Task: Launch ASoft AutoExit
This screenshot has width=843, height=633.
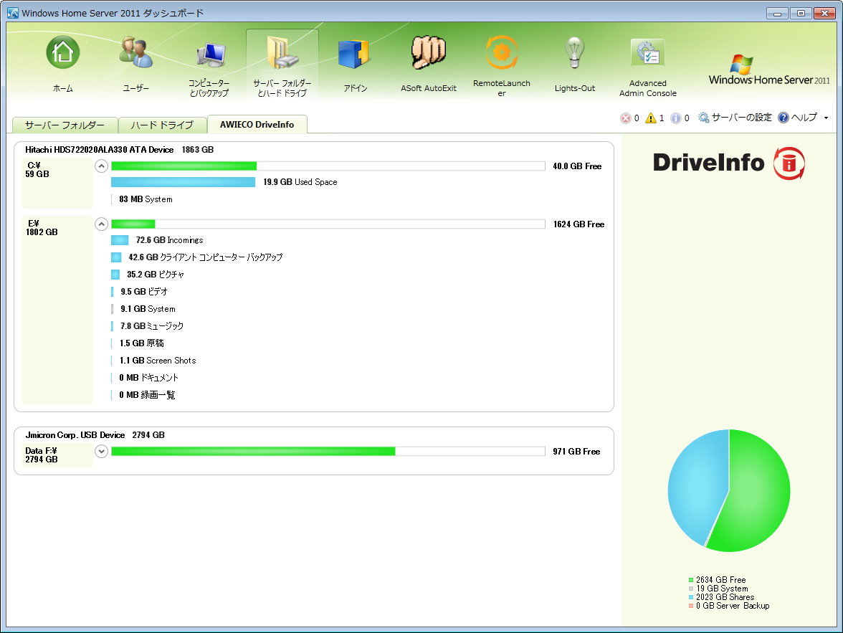Action: (428, 52)
